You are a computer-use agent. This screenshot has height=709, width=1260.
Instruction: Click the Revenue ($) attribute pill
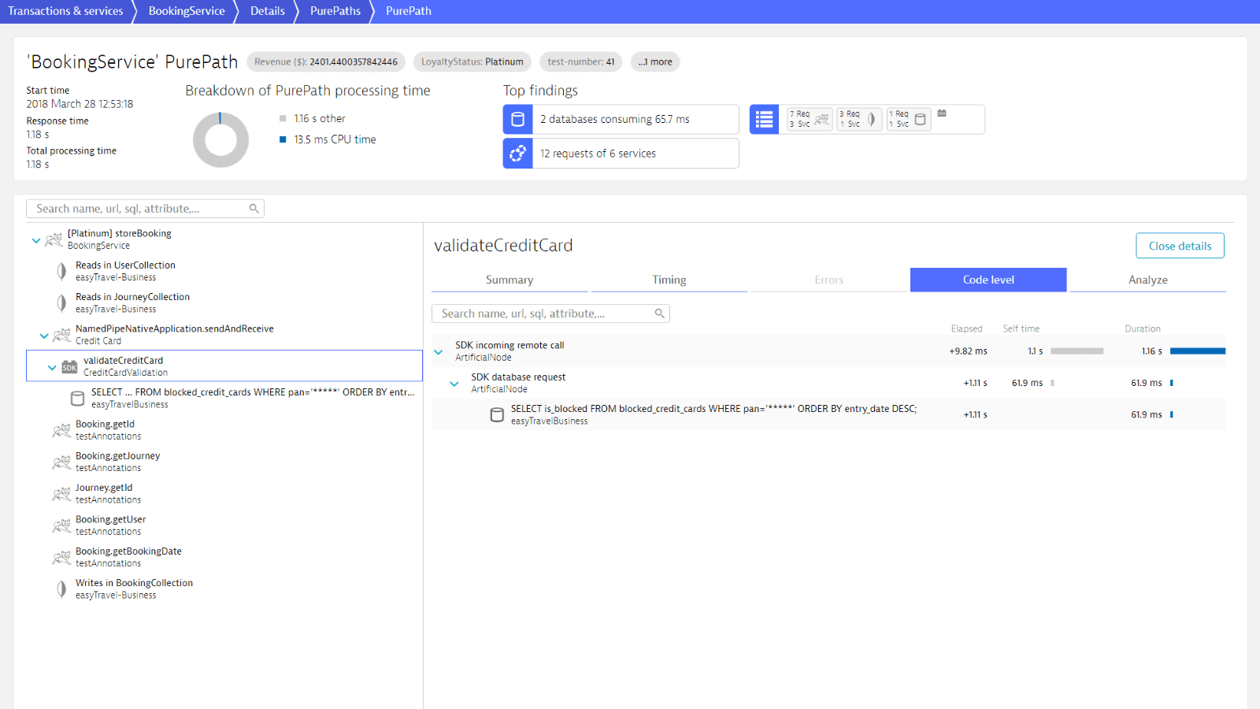pyautogui.click(x=326, y=62)
